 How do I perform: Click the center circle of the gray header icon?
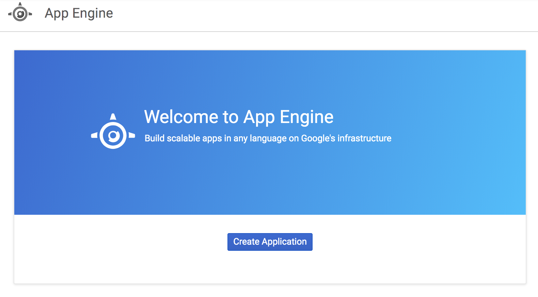(x=20, y=14)
